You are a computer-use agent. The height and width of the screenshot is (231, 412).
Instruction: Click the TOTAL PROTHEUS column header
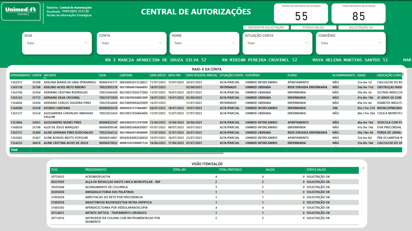click(230, 170)
